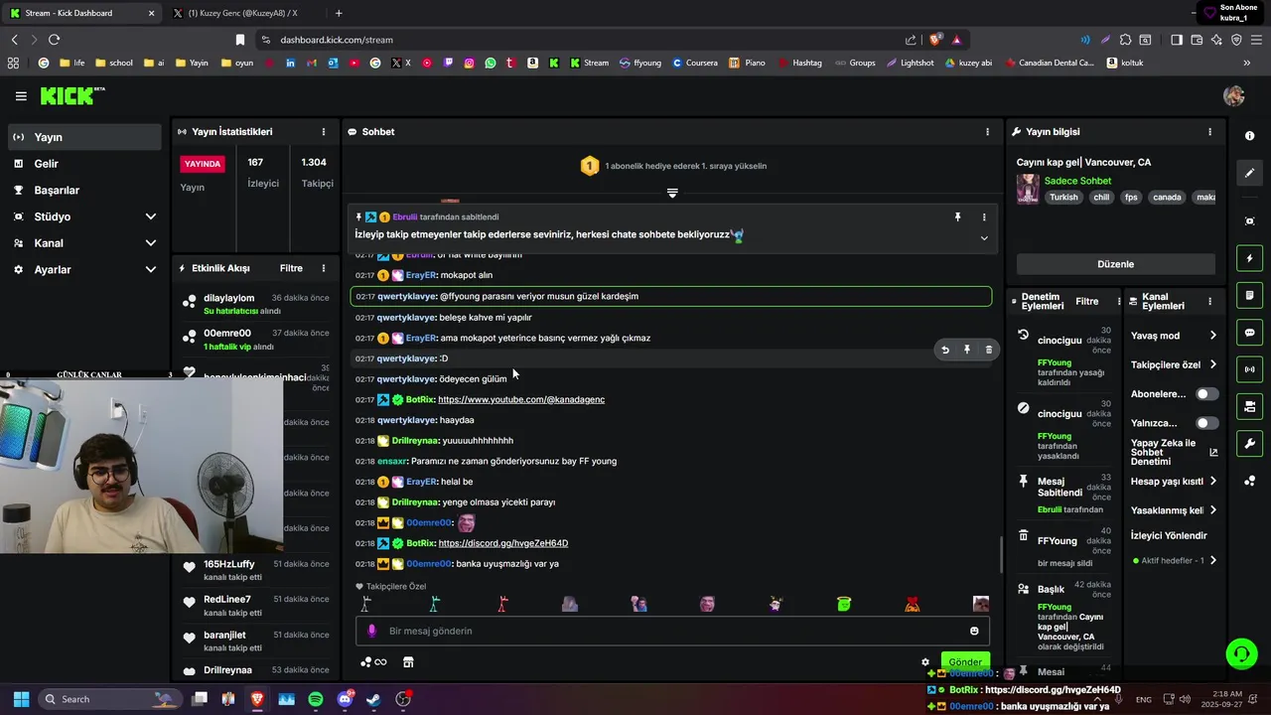Click the Sadece Sohbet category link
Viewport: 1271px width, 715px height.
click(1077, 181)
